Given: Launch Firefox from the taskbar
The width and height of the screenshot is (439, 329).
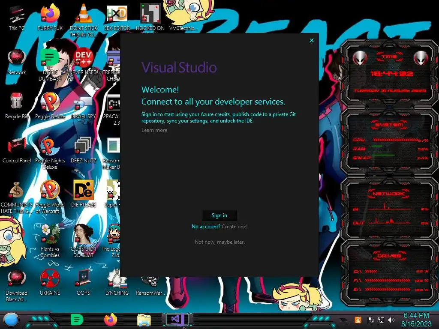Looking at the screenshot, I should [x=110, y=320].
